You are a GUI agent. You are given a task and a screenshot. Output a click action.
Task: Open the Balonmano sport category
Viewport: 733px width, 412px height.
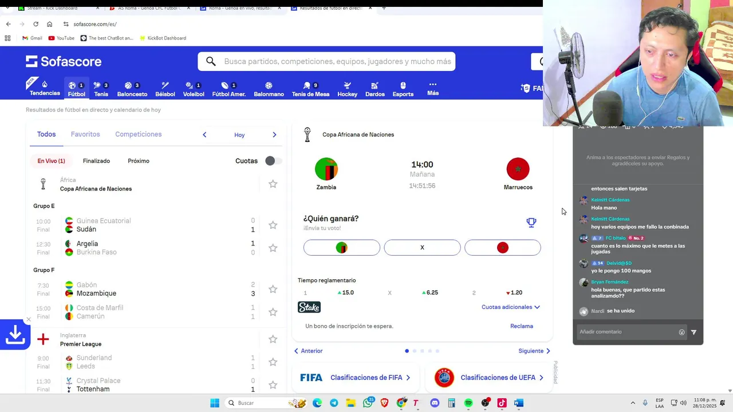pyautogui.click(x=269, y=89)
